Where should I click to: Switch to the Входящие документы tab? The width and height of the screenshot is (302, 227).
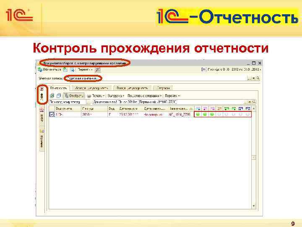(132, 88)
